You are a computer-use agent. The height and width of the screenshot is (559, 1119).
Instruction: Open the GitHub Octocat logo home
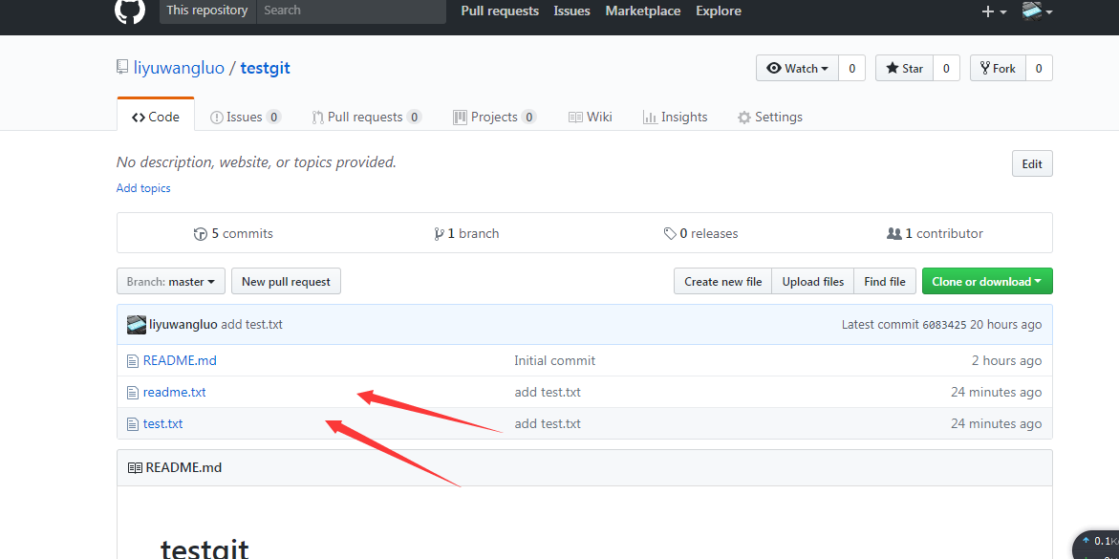tap(130, 10)
